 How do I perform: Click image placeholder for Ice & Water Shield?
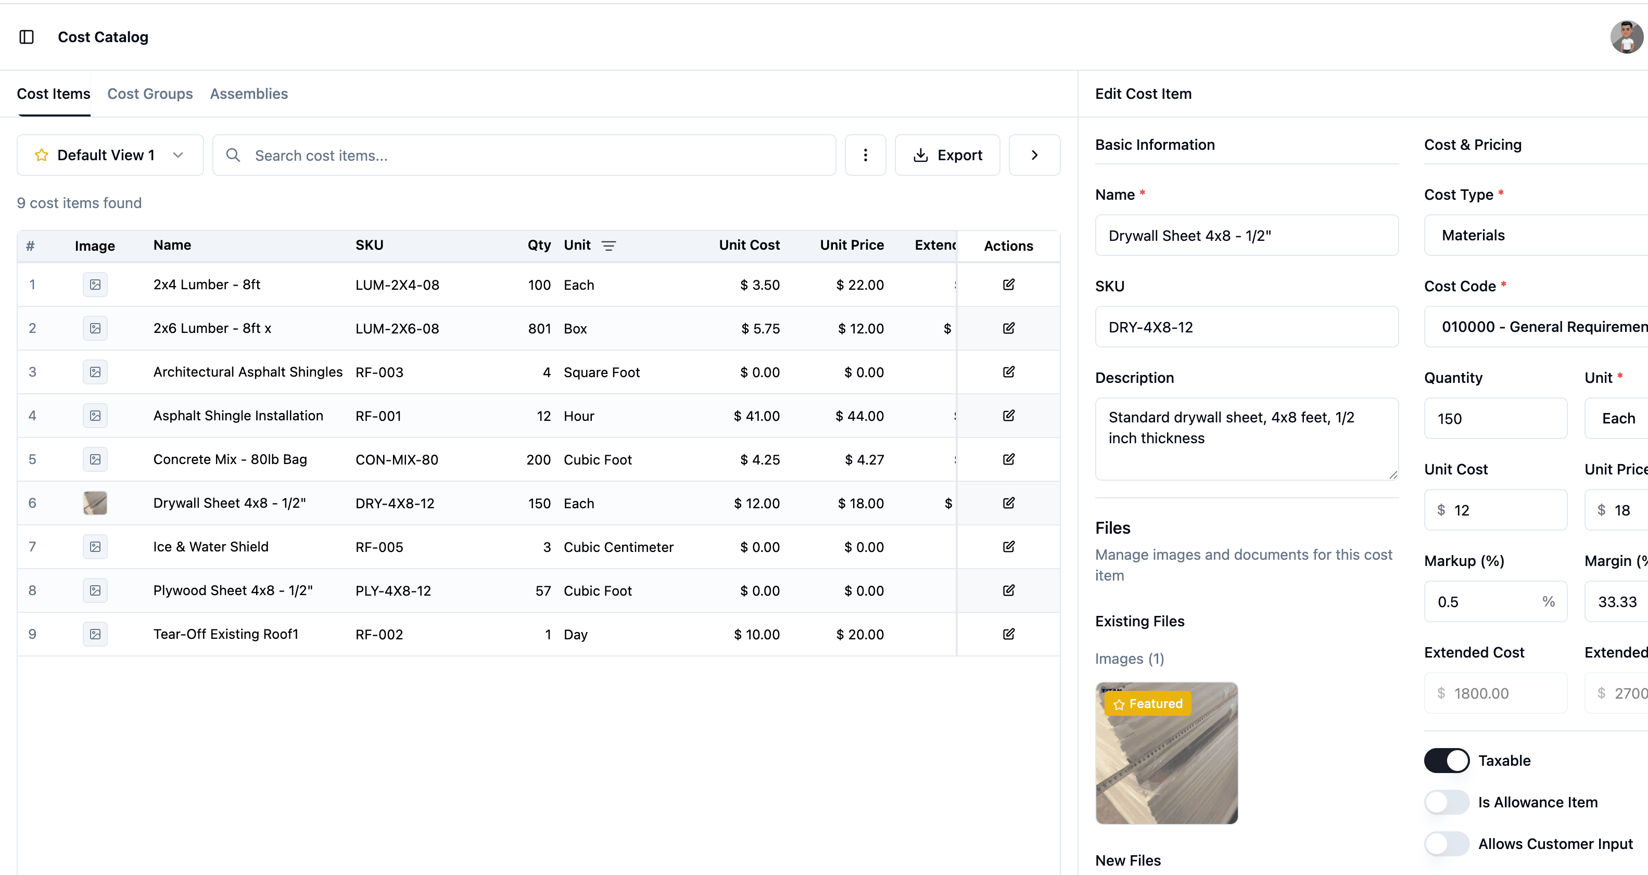pyautogui.click(x=95, y=546)
